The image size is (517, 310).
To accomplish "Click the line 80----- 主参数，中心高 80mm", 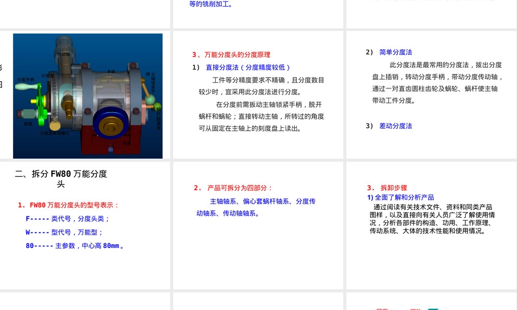I will click(x=75, y=246).
